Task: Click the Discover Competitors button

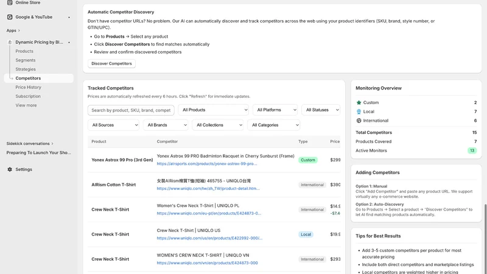Action: (x=111, y=64)
